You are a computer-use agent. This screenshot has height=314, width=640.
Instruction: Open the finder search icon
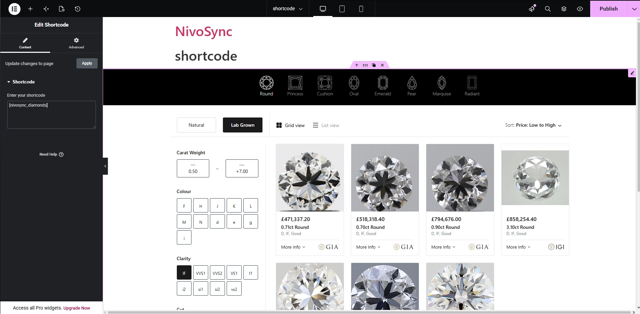point(548,9)
